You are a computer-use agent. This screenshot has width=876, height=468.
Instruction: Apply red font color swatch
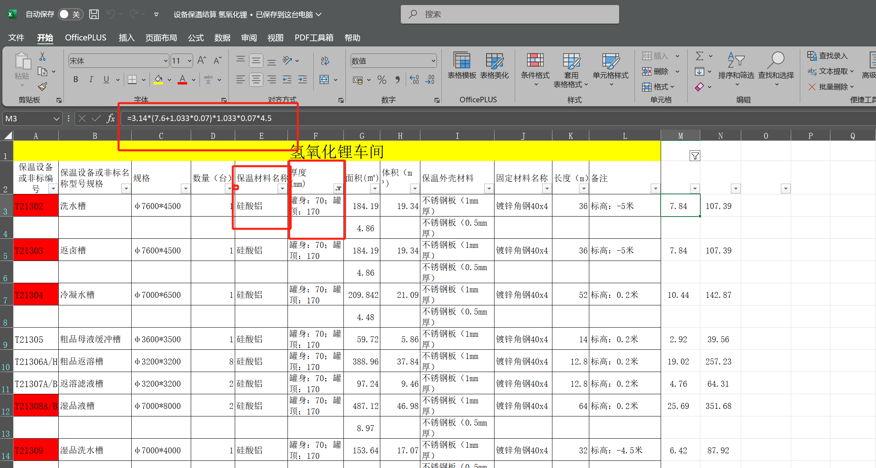(x=182, y=80)
